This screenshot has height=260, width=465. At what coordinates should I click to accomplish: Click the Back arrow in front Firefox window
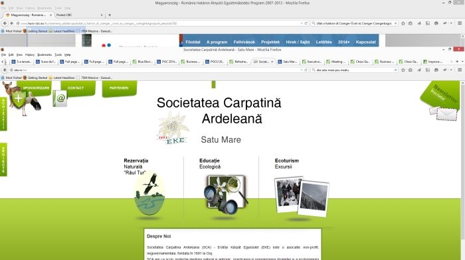(5, 70)
